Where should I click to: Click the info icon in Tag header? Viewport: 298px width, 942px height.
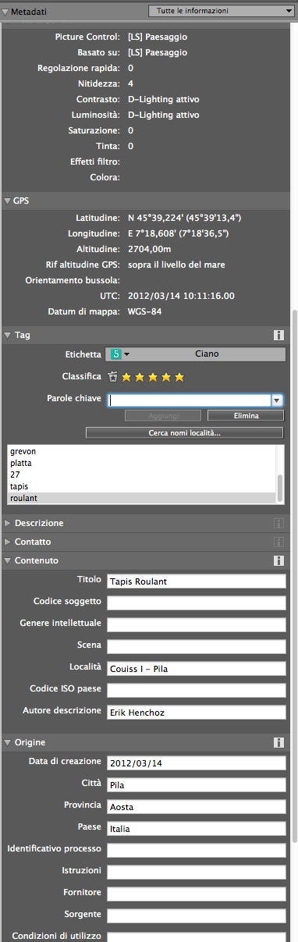click(278, 336)
